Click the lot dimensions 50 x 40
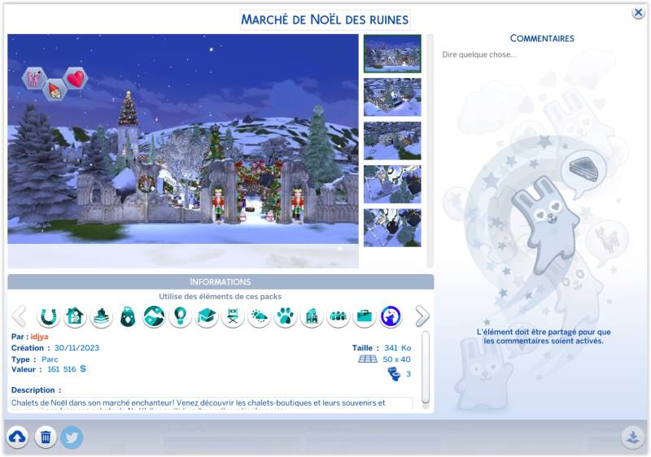Screen dimensions: 651x457 click(396, 359)
